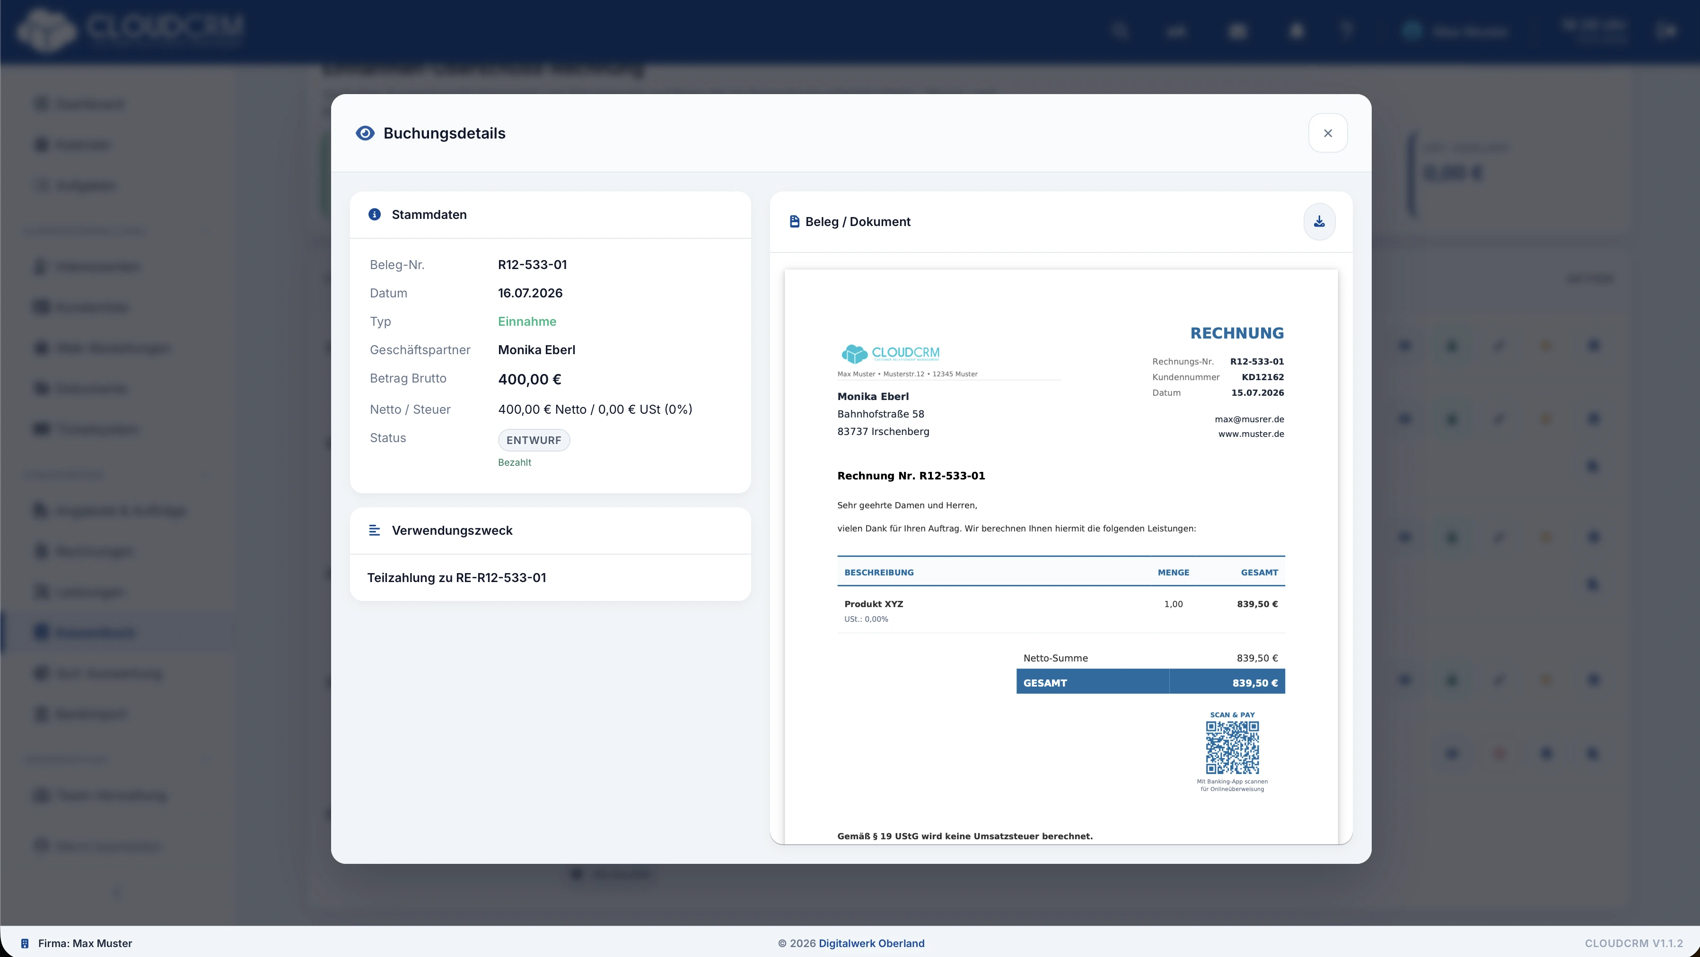Click the Betrag Brutto amount 400,00 €
The height and width of the screenshot is (957, 1700).
click(x=529, y=379)
